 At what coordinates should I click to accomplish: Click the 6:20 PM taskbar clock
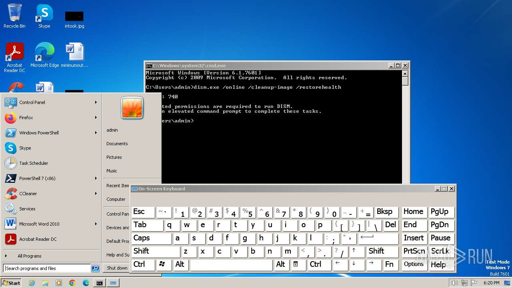click(492, 283)
